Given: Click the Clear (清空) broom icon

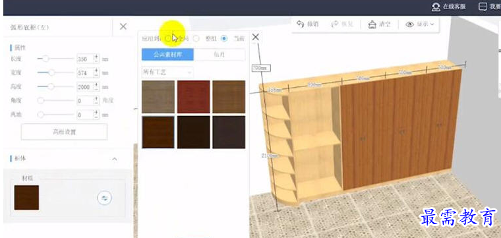Looking at the screenshot, I should [372, 24].
